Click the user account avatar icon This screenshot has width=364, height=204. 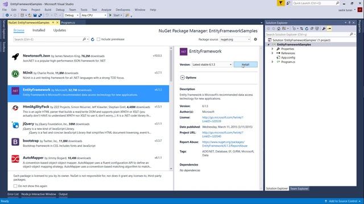360,10
